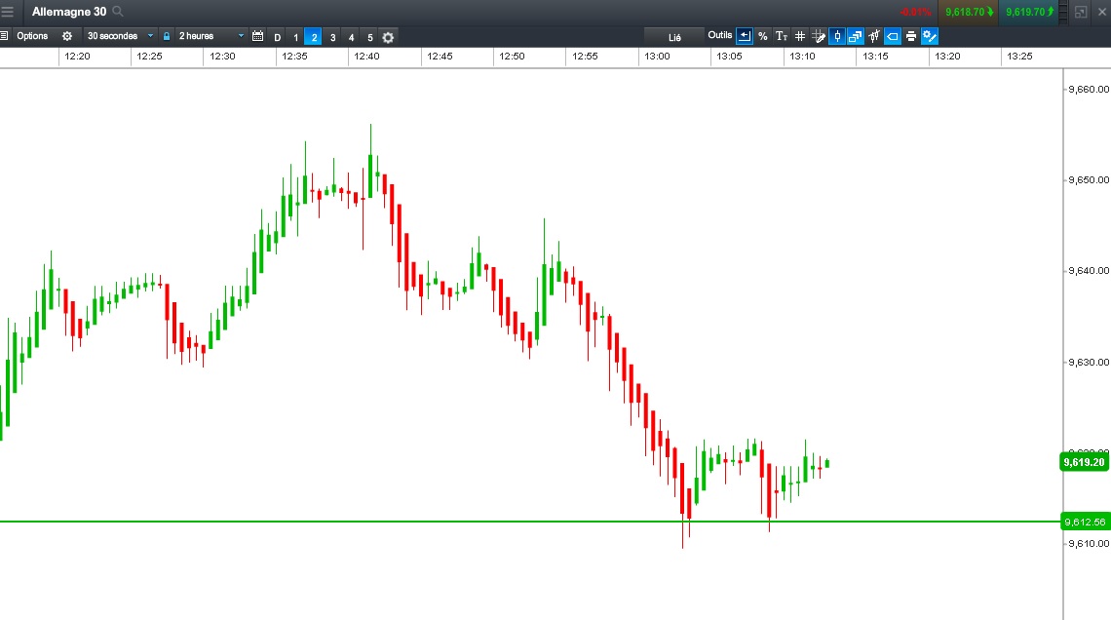The width and height of the screenshot is (1111, 620).
Task: Expand the 30 secondes interval dropdown
Action: (119, 36)
